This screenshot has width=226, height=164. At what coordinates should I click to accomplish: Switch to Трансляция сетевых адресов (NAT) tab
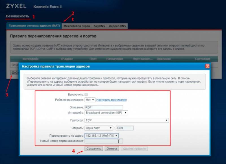click(x=34, y=26)
